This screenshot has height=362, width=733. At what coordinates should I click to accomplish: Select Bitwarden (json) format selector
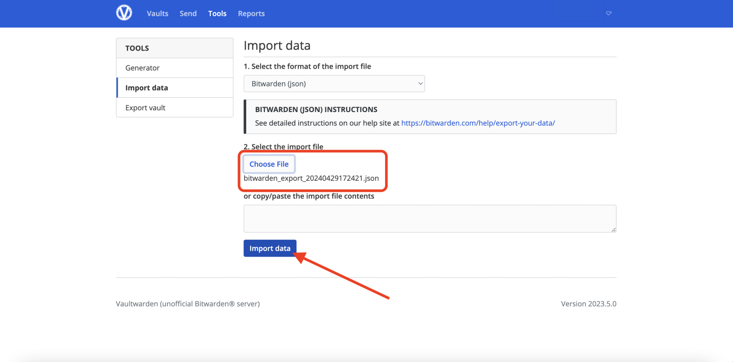[x=334, y=83]
